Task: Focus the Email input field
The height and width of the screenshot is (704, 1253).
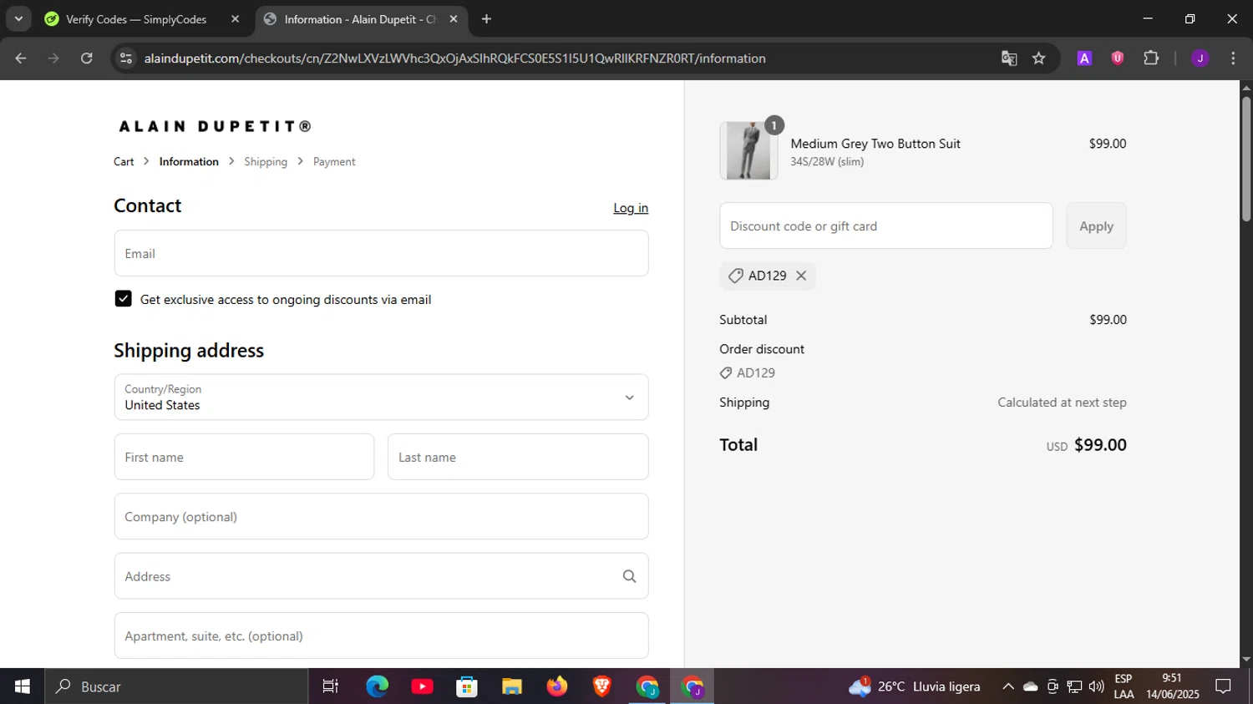Action: (x=382, y=254)
